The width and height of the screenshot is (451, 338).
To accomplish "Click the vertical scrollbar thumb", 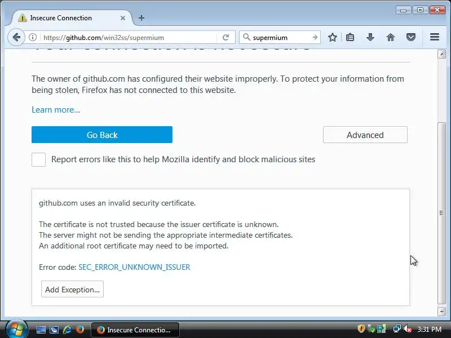I will (x=442, y=213).
